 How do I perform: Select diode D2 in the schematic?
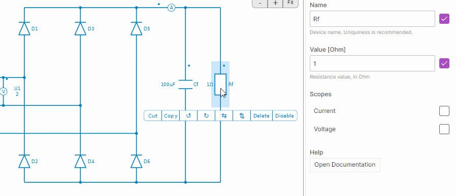[24, 161]
